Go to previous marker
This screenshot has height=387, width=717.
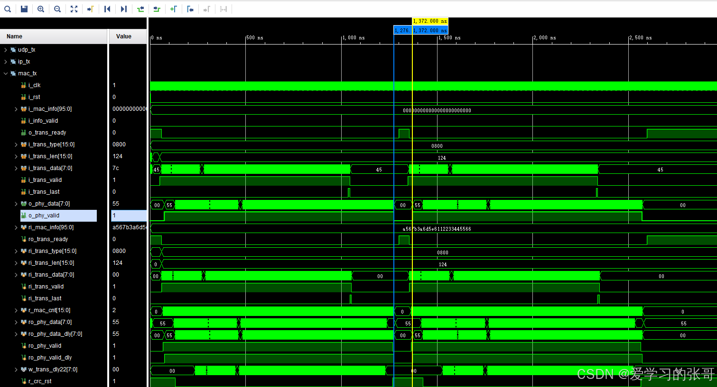click(x=190, y=9)
